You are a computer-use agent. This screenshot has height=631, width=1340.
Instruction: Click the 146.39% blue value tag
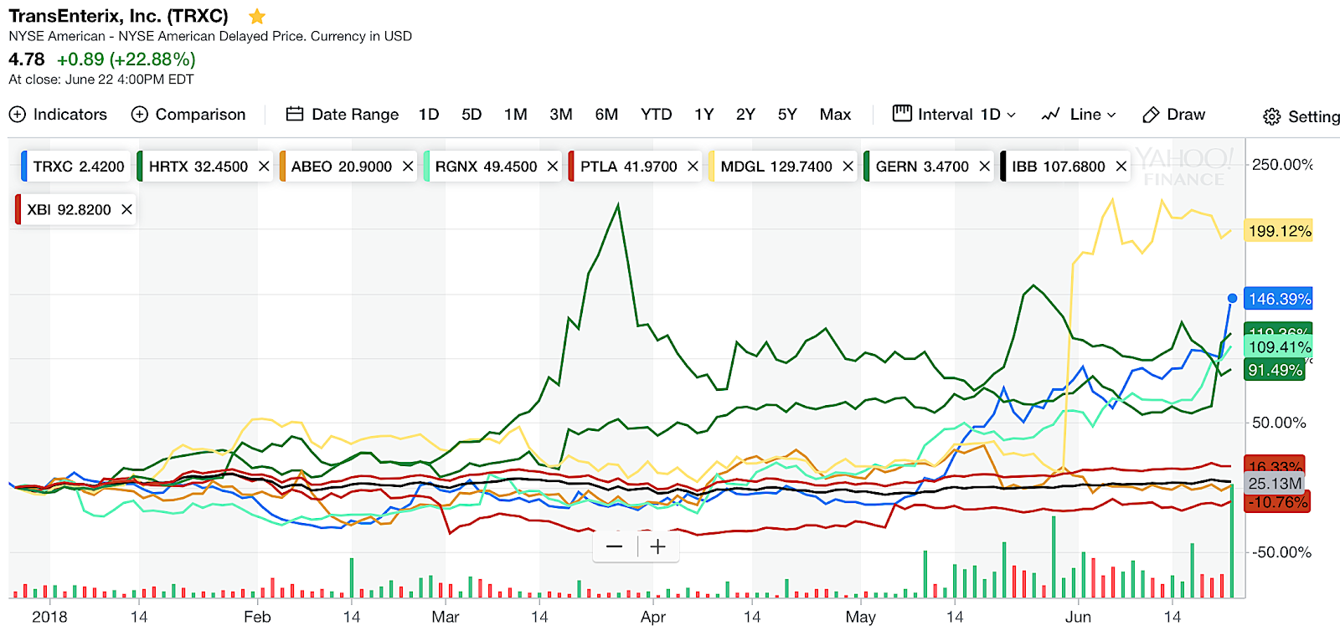pyautogui.click(x=1279, y=299)
